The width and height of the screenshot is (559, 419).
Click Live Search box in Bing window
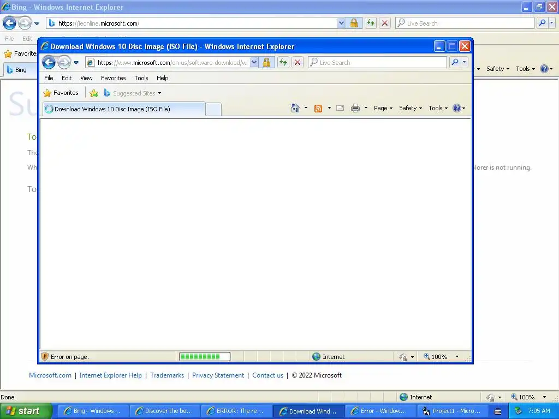click(x=465, y=23)
